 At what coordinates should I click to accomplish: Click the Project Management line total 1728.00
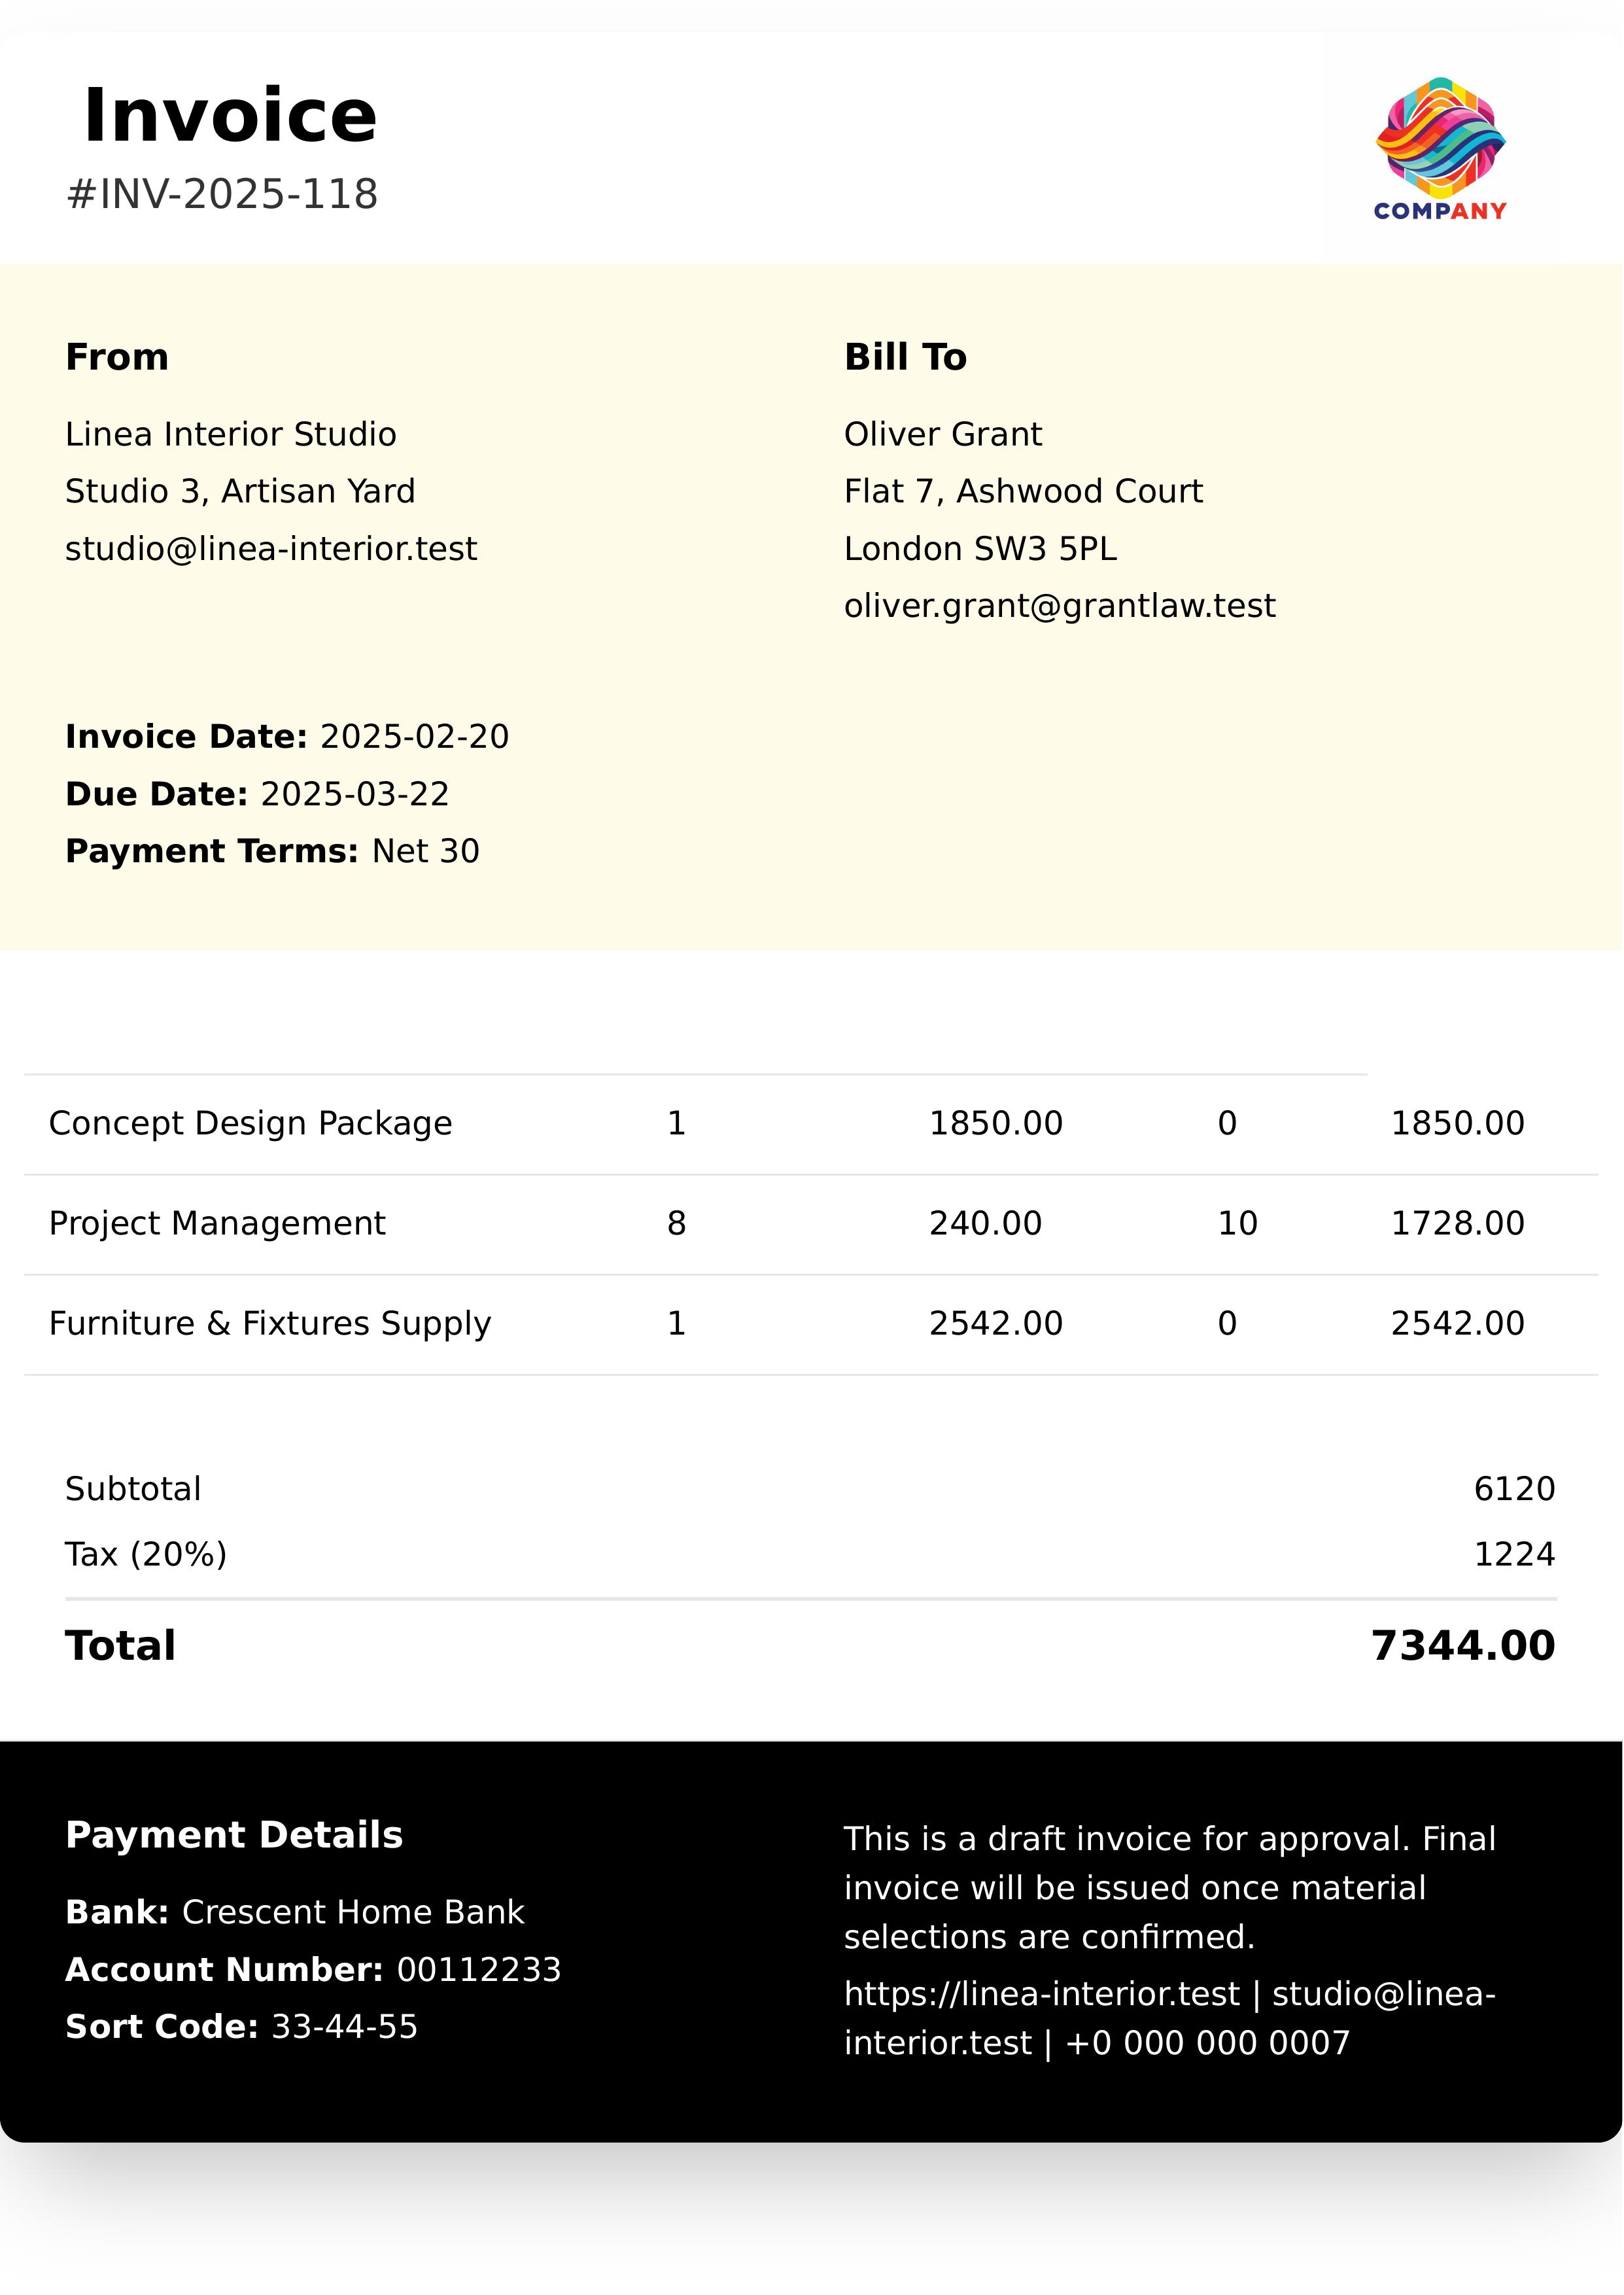click(x=1457, y=1223)
